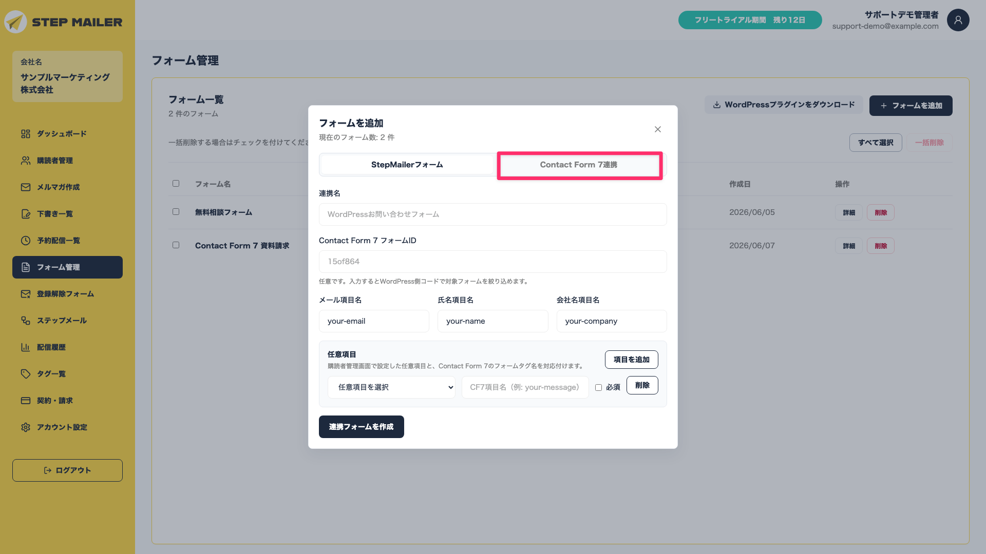Open 購読者管理 menu item
This screenshot has width=986, height=554.
[x=67, y=161]
